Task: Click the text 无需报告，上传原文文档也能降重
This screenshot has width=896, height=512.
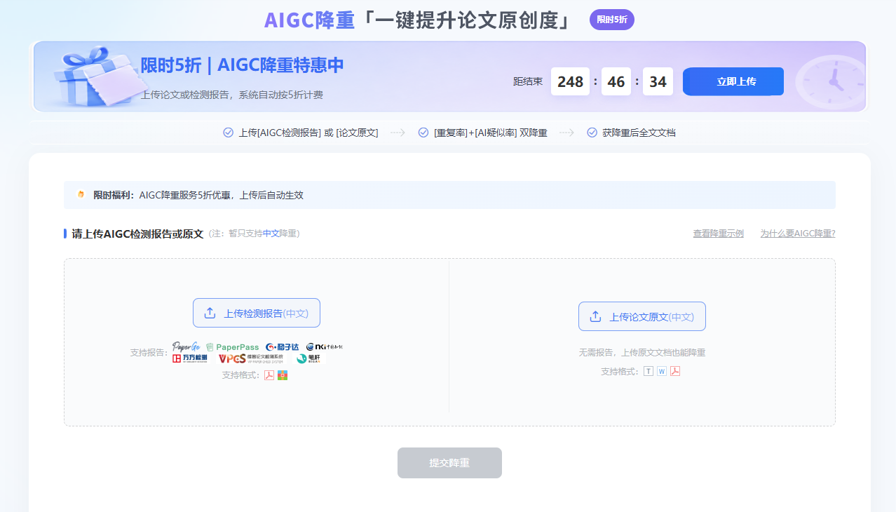Action: click(x=642, y=353)
